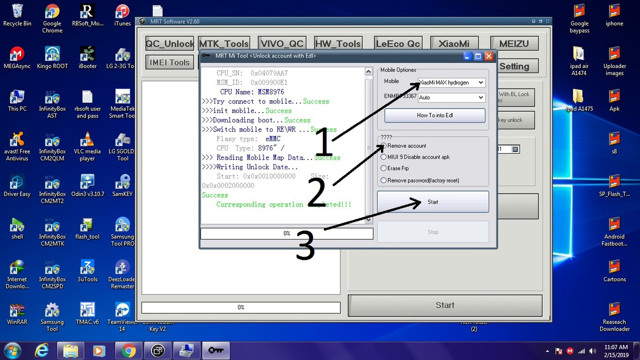
Task: Switch to the LeEco Qc tab
Action: coord(398,43)
